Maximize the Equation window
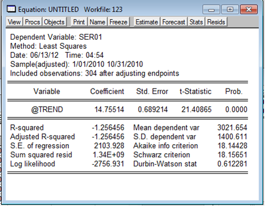This screenshot has height=206, width=265. pyautogui.click(x=230, y=10)
